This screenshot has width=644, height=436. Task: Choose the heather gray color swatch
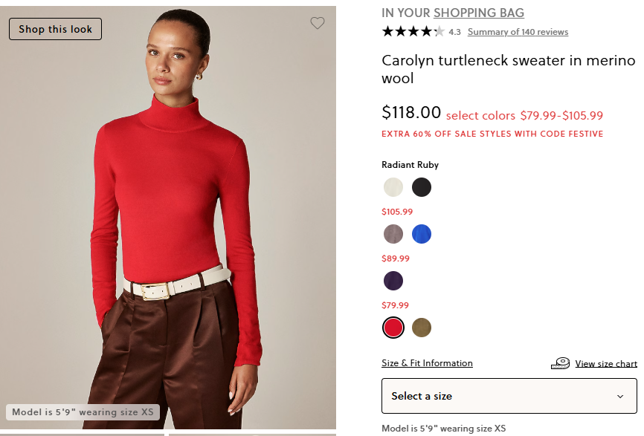coord(393,234)
